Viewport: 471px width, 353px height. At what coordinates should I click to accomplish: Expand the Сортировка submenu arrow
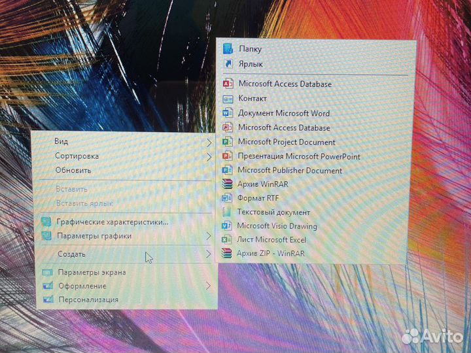pyautogui.click(x=209, y=157)
